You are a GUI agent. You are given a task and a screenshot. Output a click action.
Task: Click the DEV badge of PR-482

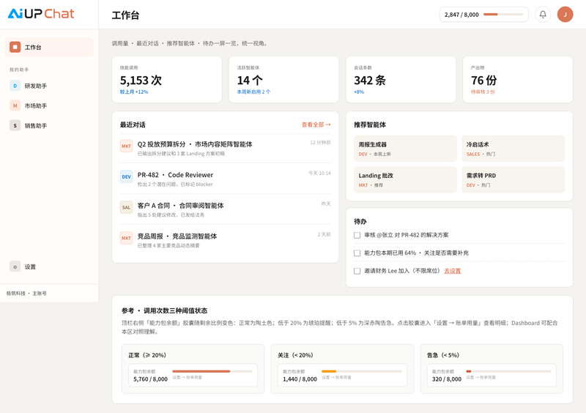coord(126,176)
